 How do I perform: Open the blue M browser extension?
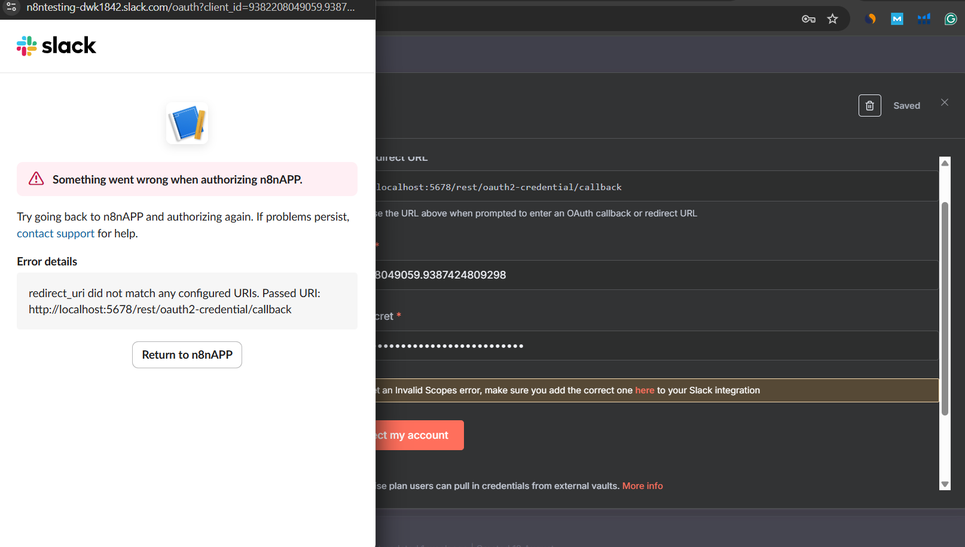[897, 19]
